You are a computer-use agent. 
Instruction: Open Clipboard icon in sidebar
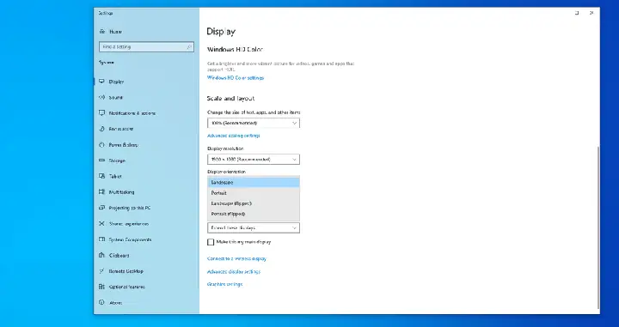point(101,255)
